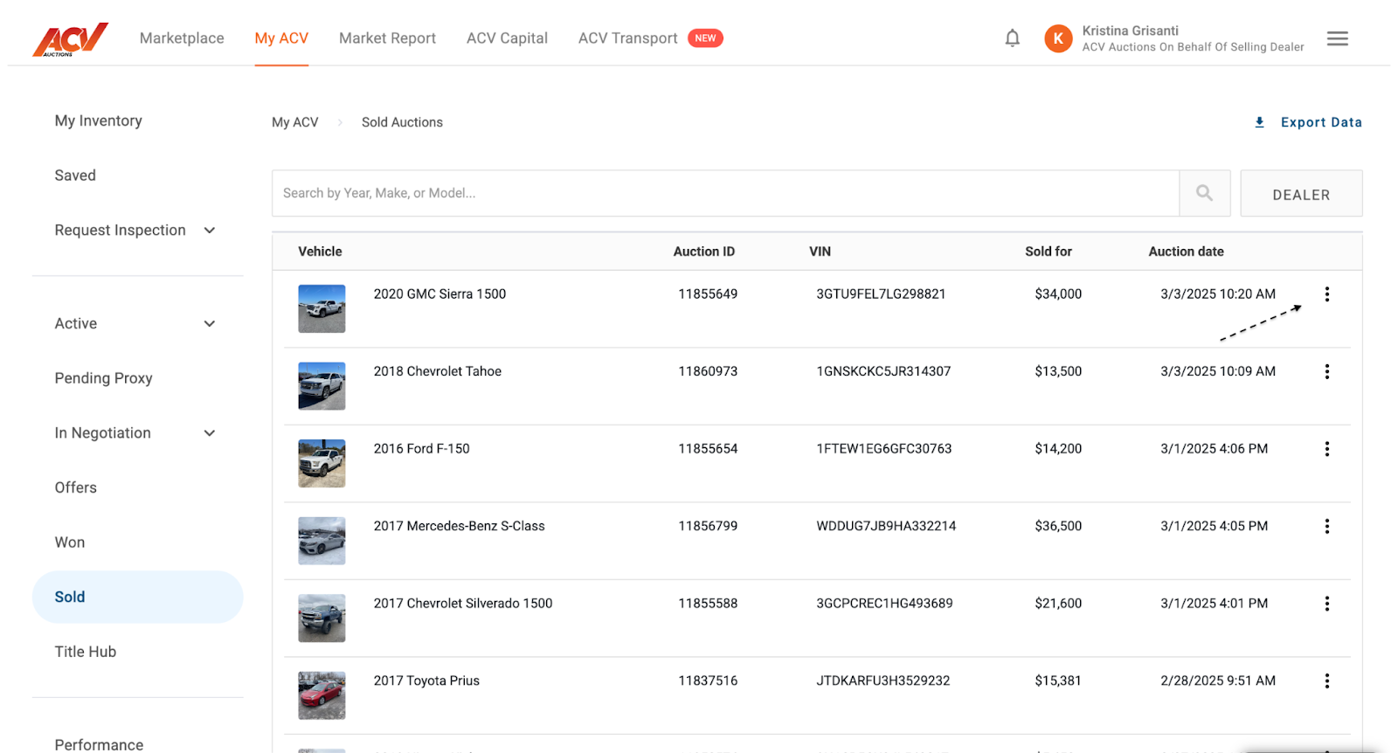Open the hamburger menu
The height and width of the screenshot is (753, 1398).
(x=1337, y=38)
